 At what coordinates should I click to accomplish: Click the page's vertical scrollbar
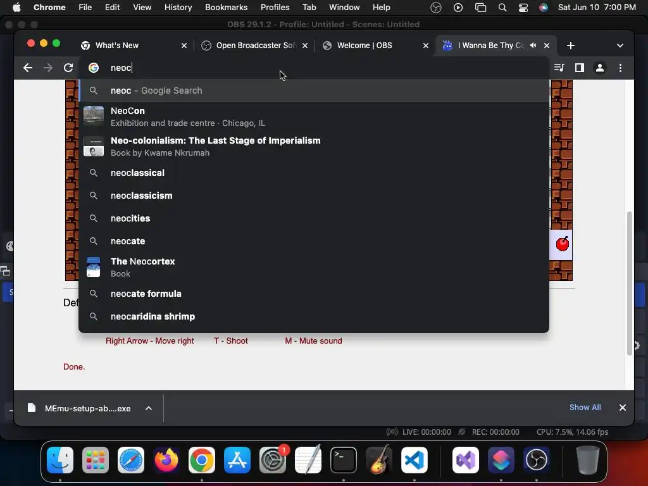[630, 283]
